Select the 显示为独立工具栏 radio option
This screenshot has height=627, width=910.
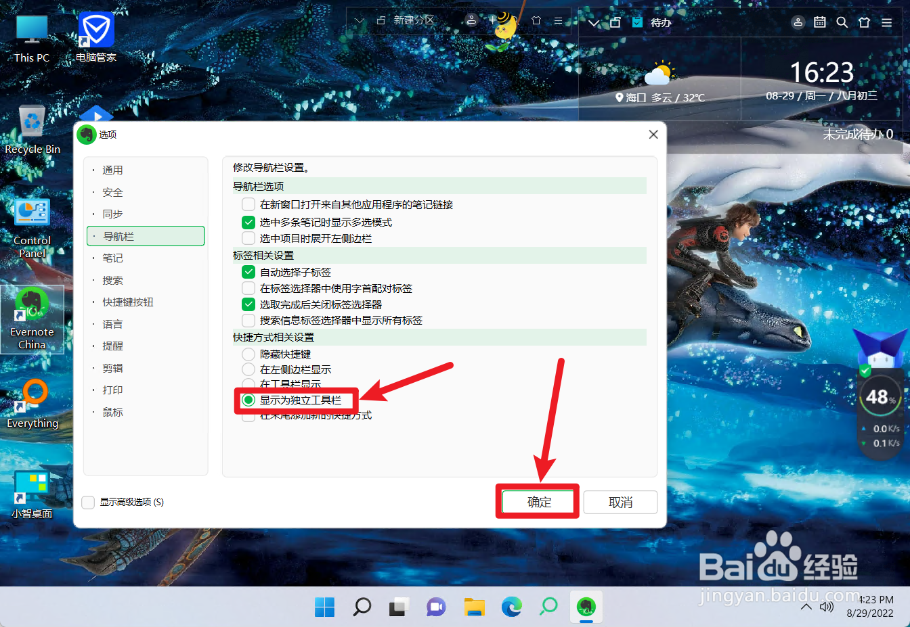[x=248, y=400]
